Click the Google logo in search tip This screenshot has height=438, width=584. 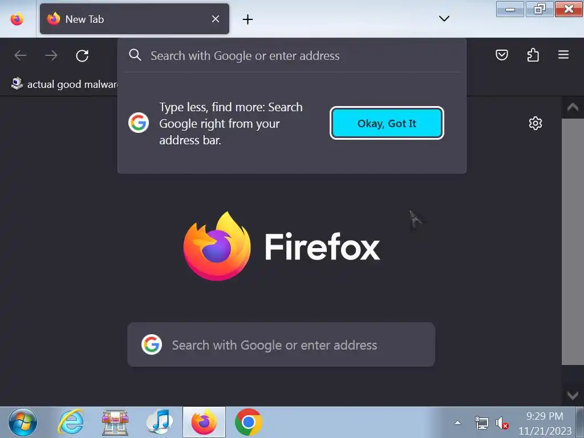pos(139,123)
